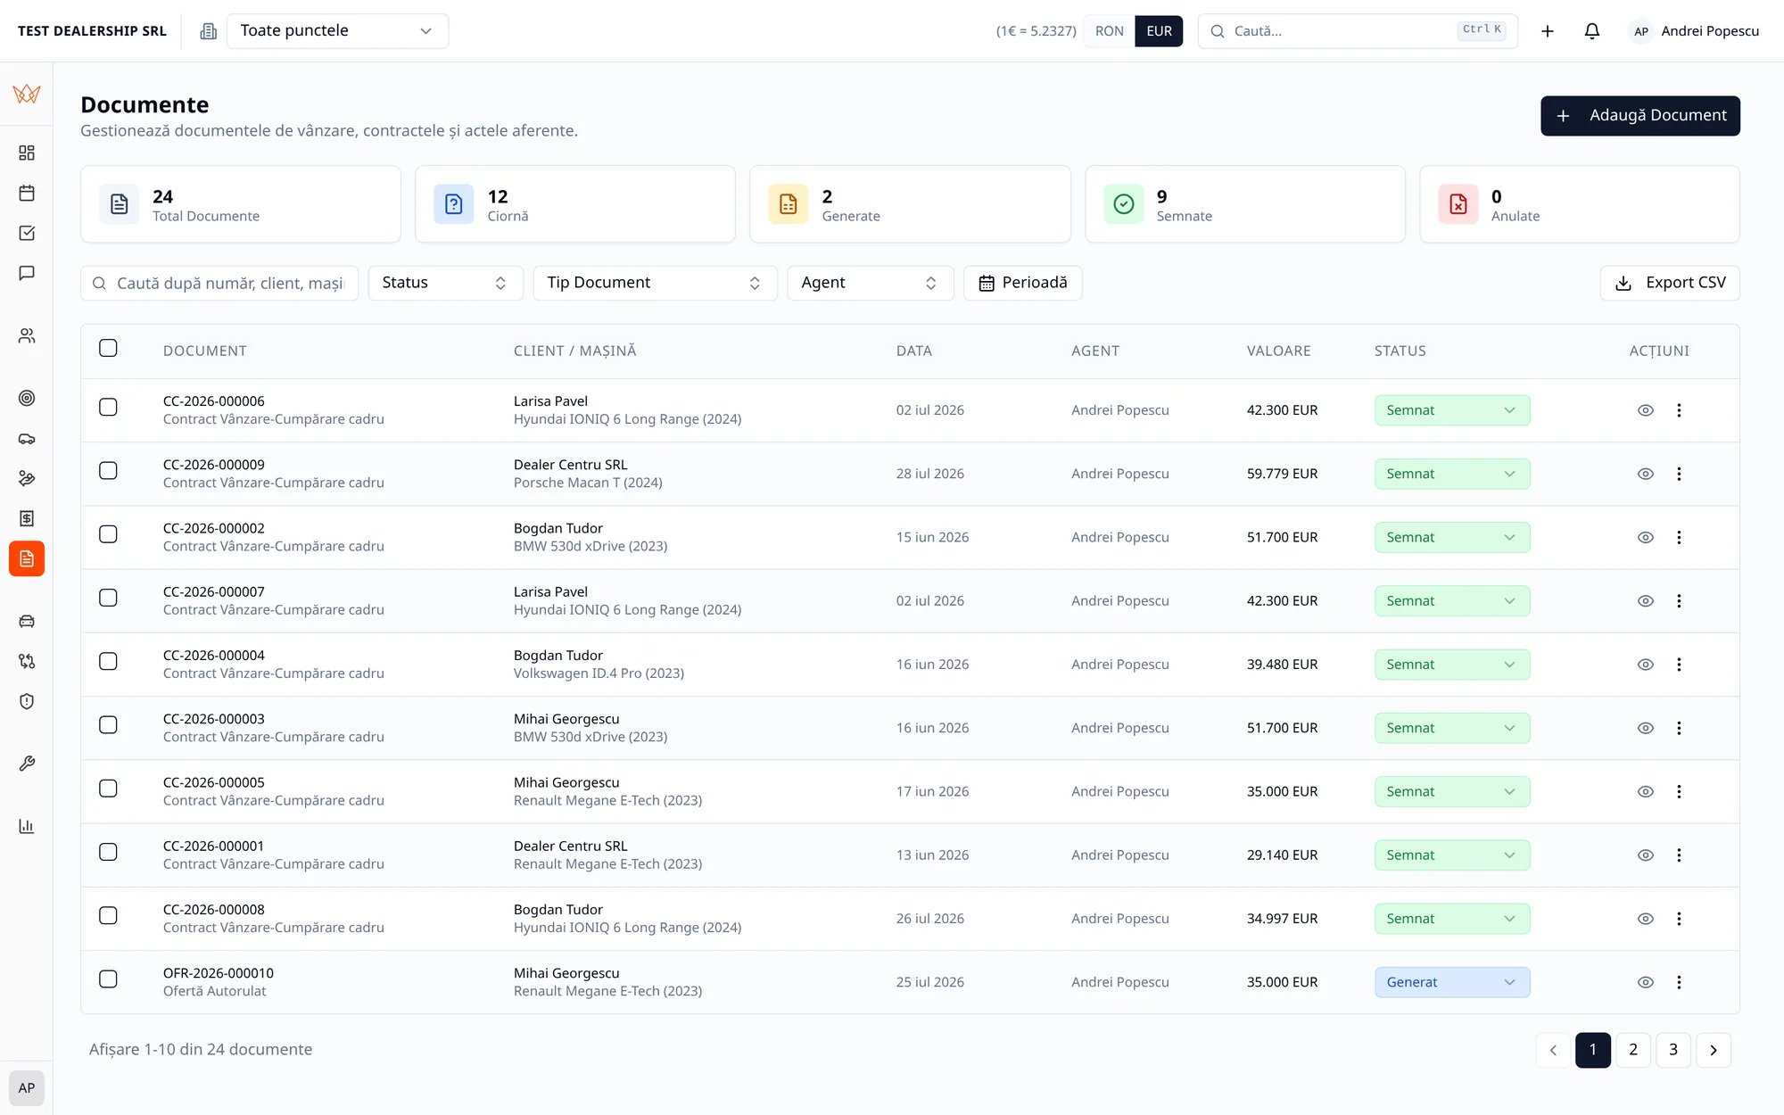Click the building icon beside Toate punctele

(208, 31)
